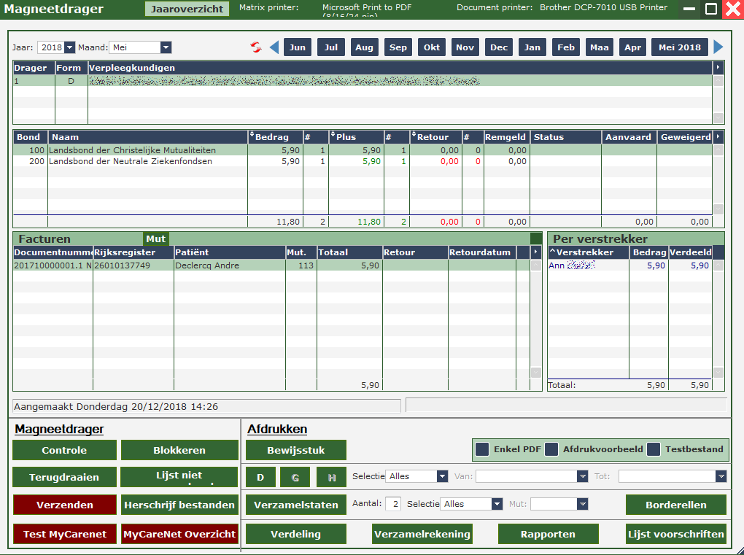The width and height of the screenshot is (744, 555).
Task: Go to previous months with left arrow
Action: [x=274, y=47]
